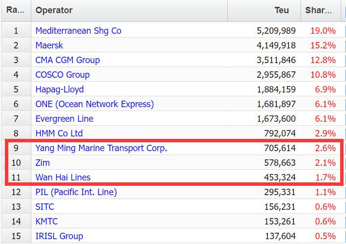Sort table by the Teu column header
The image size is (346, 244).
pos(264,11)
